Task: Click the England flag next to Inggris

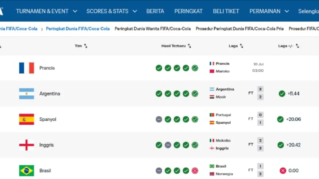Action: (x=27, y=145)
